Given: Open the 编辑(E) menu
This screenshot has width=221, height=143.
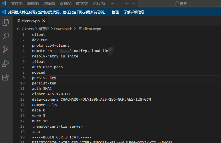Looking at the screenshot, I should pyautogui.click(x=33, y=3).
